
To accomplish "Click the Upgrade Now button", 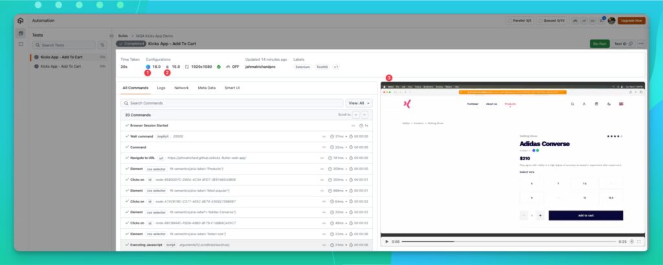I will click(x=631, y=21).
